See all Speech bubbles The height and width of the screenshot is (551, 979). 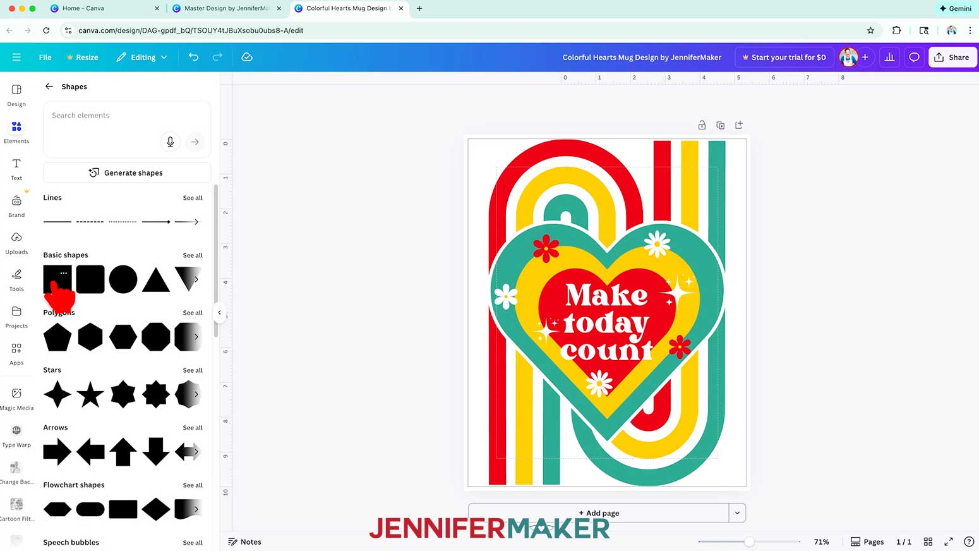[193, 543]
